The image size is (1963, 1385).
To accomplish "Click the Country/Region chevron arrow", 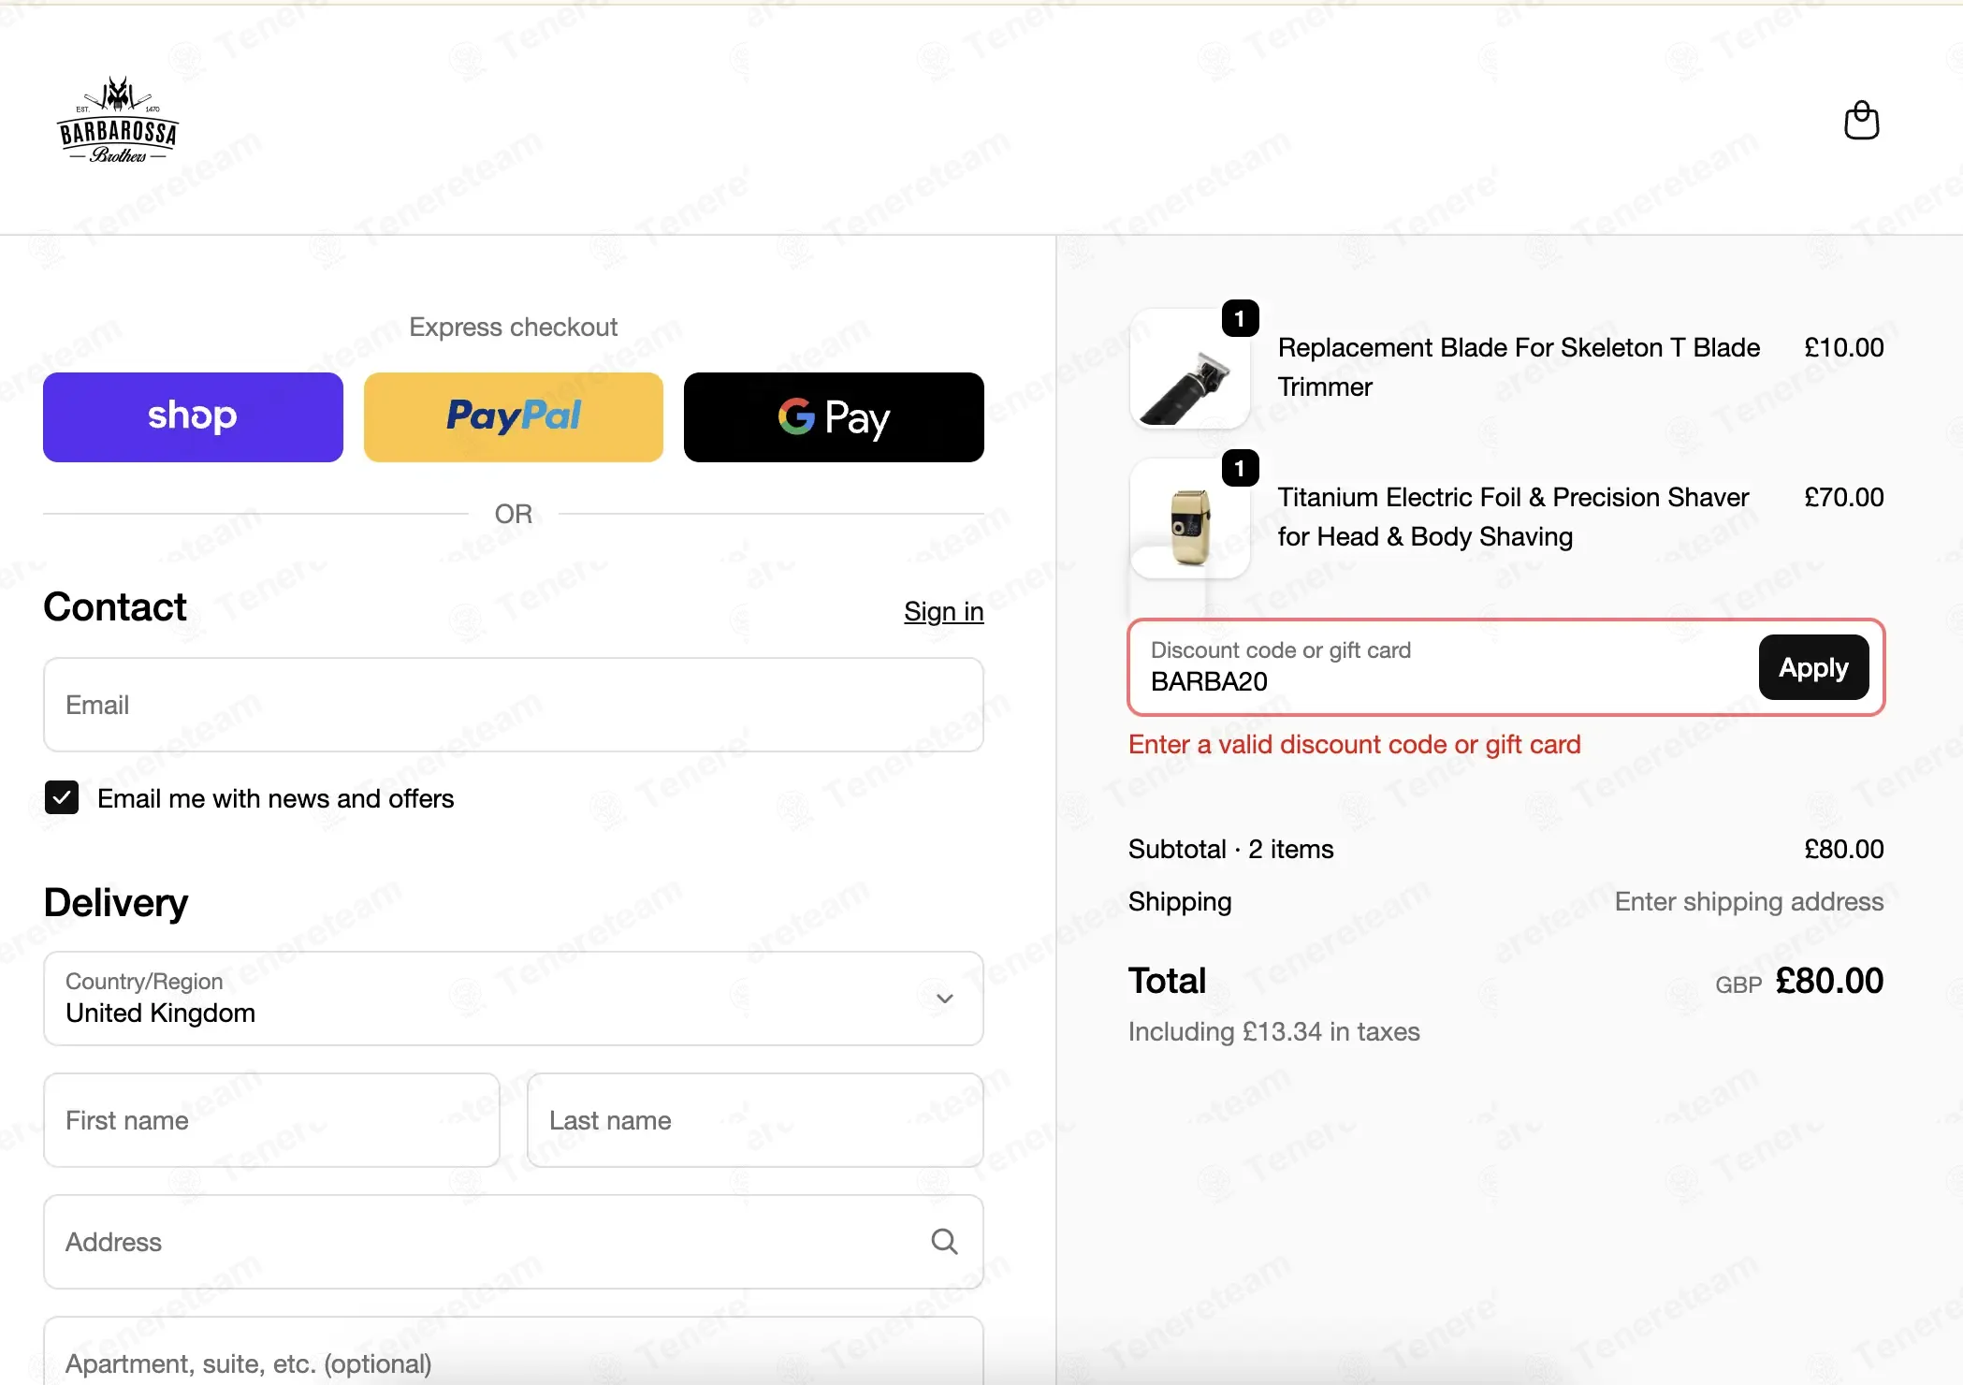I will click(945, 999).
